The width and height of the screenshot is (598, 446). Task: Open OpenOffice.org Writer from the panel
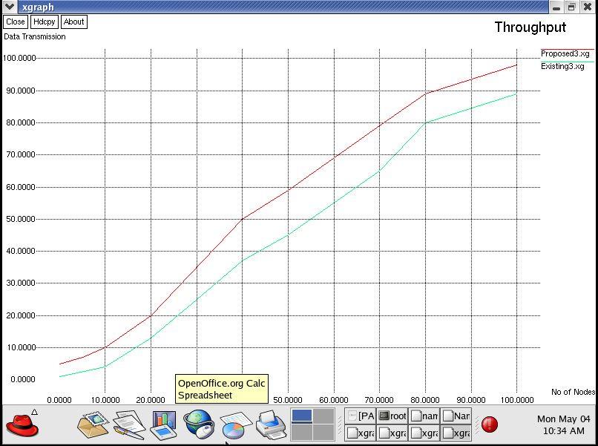(128, 425)
